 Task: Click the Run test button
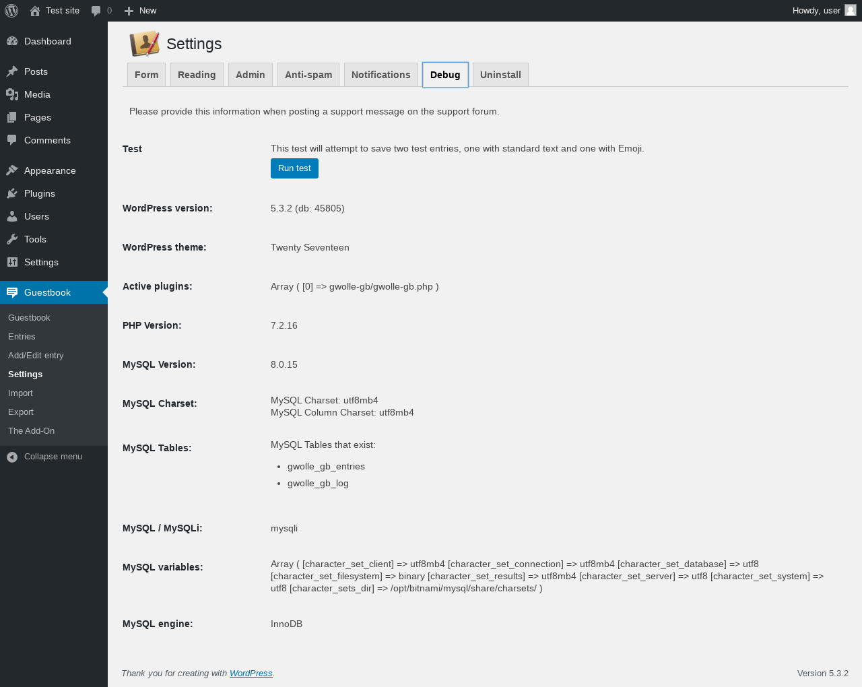pyautogui.click(x=294, y=168)
